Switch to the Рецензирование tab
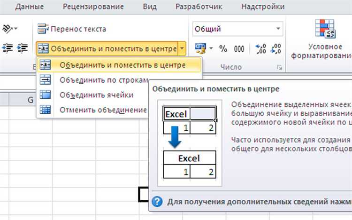Viewport: 352px width, 220px height. point(93,7)
